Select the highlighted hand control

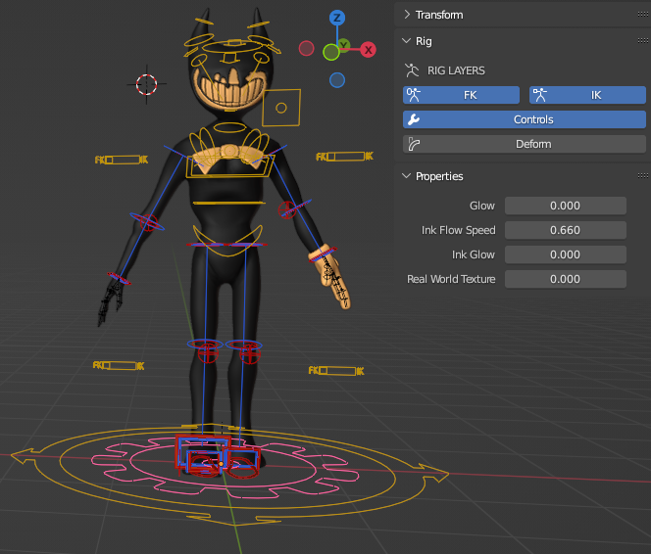[332, 278]
